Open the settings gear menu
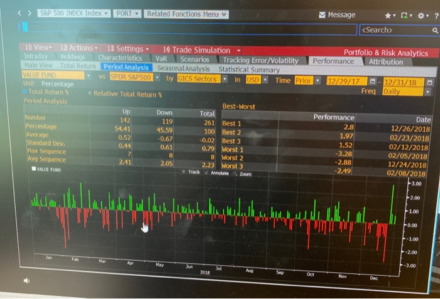The width and height of the screenshot is (440, 299). pos(422,16)
